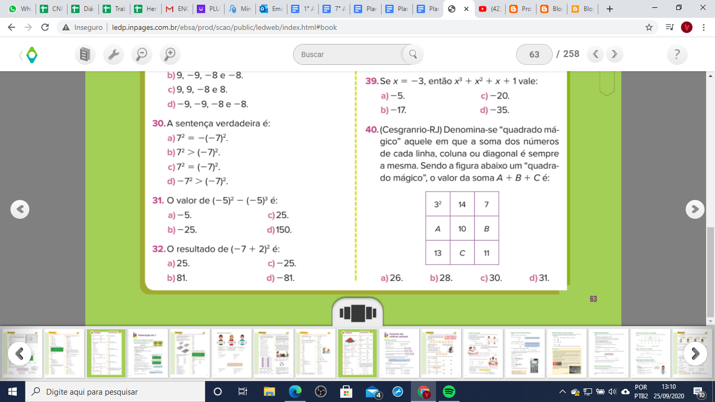Viewport: 715px width, 402px height.
Task: Open the Chrome profile avatar
Action: point(687,27)
